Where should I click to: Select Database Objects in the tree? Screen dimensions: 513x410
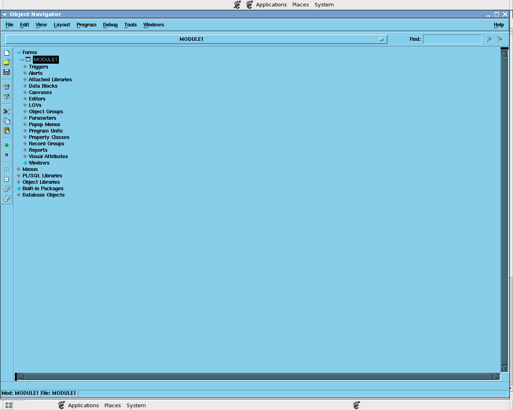pyautogui.click(x=43, y=195)
